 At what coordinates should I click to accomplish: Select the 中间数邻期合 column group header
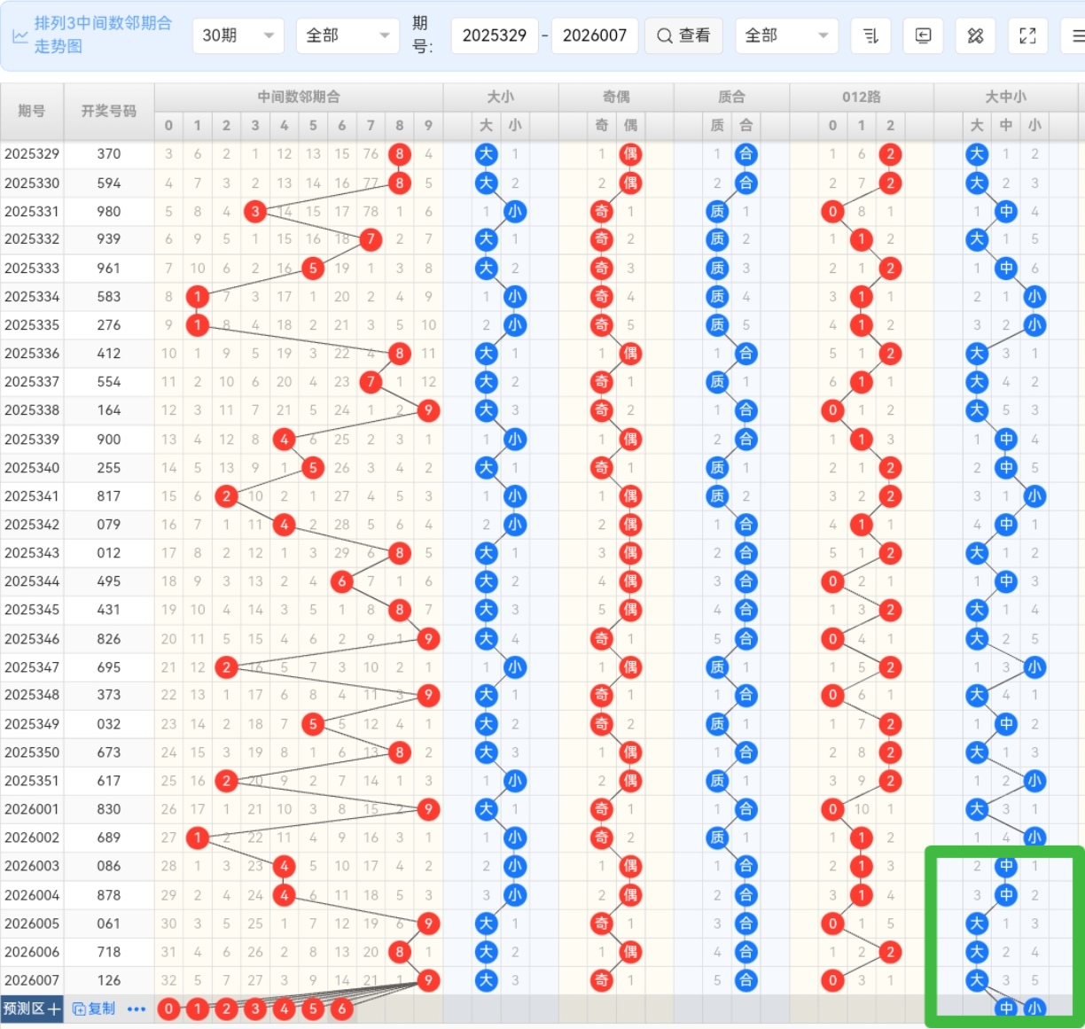(299, 97)
